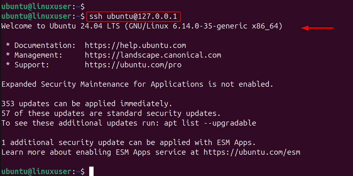353x176 pixels.
Task: Click the red arrow annotation
Action: (x=317, y=28)
